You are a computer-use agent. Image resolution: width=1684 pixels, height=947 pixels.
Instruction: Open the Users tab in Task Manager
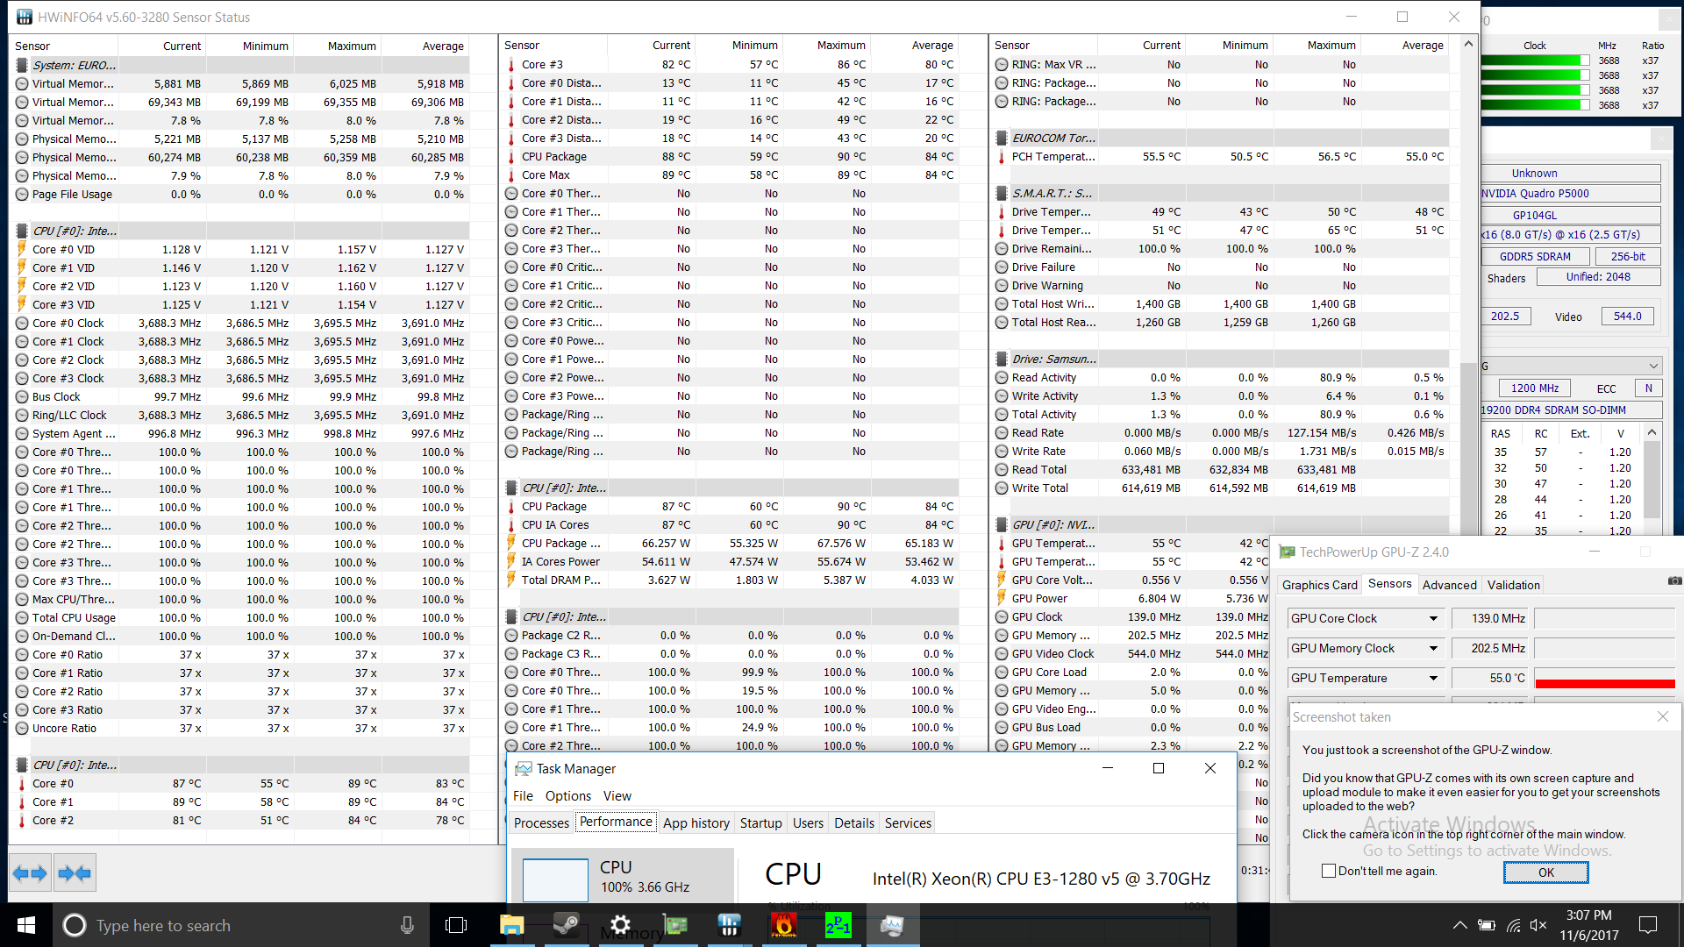[x=808, y=822]
